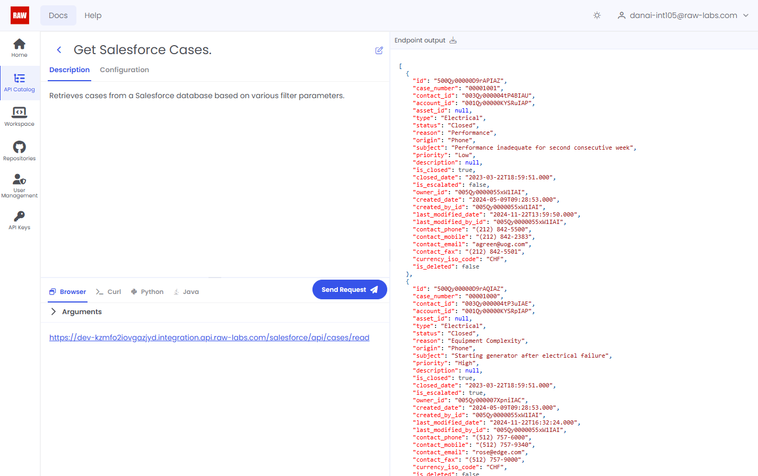Go back using the left arrow
Image resolution: width=758 pixels, height=476 pixels.
point(59,50)
